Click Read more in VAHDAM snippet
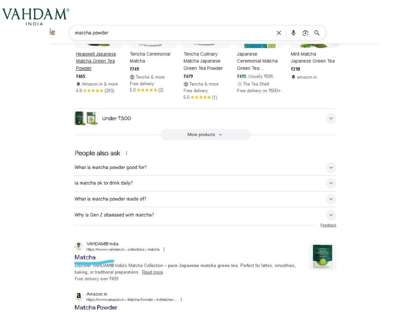The image size is (416, 312). [152, 272]
